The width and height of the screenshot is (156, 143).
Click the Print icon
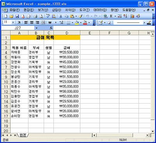click(35, 16)
